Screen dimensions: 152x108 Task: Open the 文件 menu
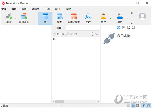[x=4, y=9]
